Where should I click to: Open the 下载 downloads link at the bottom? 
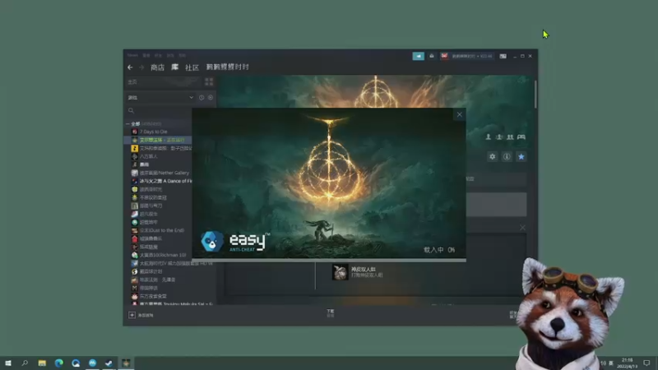click(331, 312)
